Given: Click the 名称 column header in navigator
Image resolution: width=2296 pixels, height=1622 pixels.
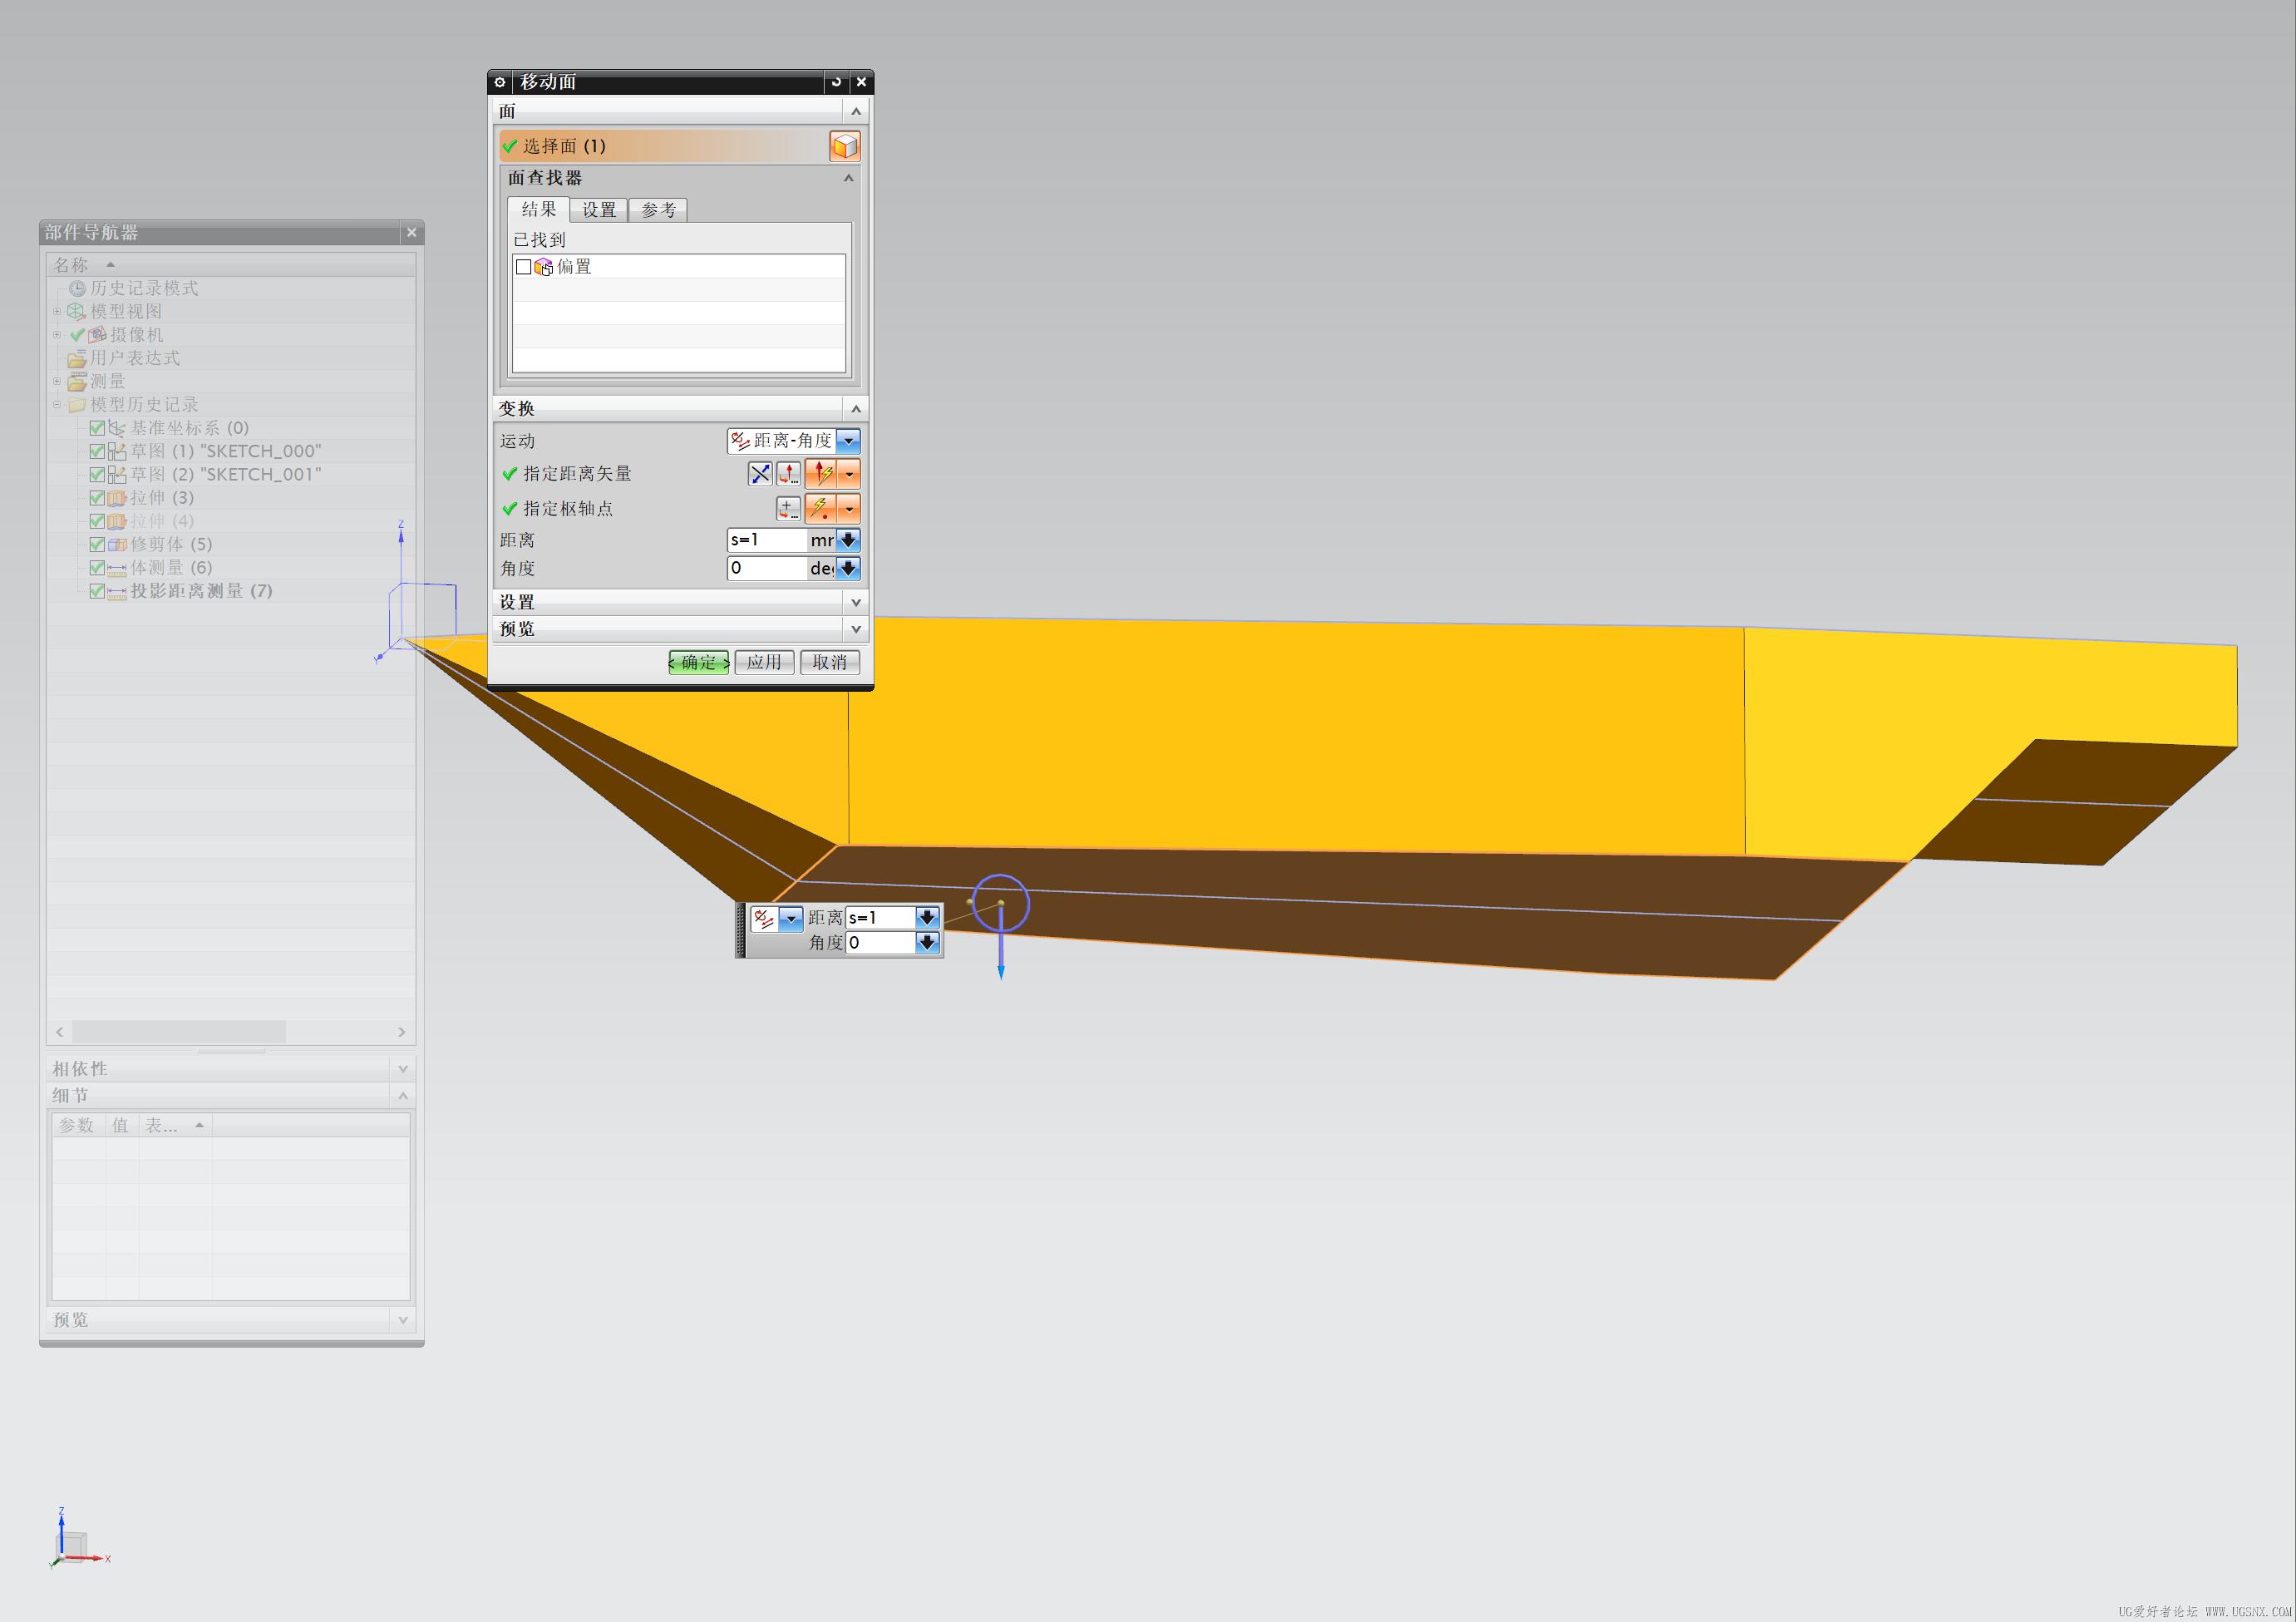Looking at the screenshot, I should click(x=231, y=265).
